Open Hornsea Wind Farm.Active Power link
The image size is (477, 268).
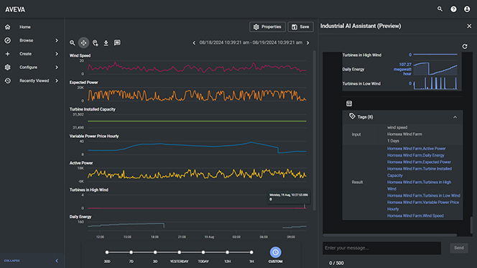(x=416, y=149)
